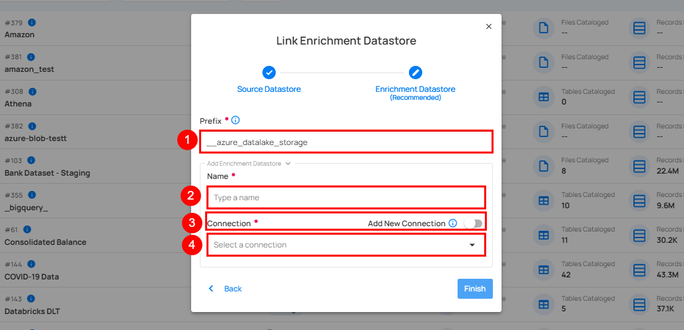
Task: Click info icon next to #379 Amazon
Action: pos(31,23)
